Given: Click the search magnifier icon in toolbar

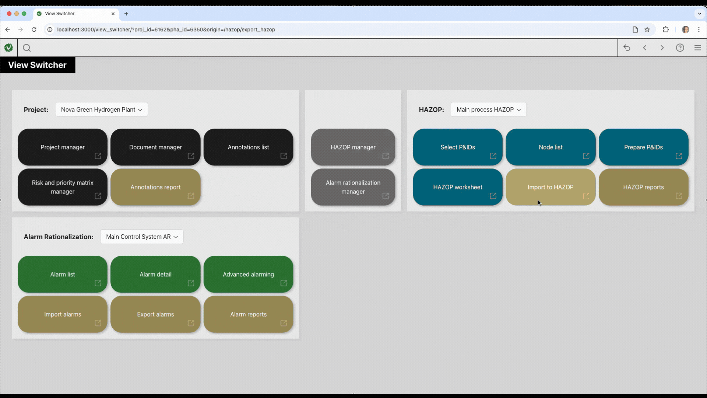Looking at the screenshot, I should pyautogui.click(x=27, y=48).
